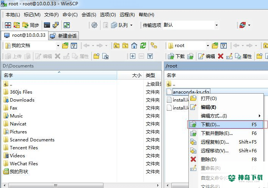
Task: Click the Commander layout icon in main toolbar
Action: click(x=8, y=25)
